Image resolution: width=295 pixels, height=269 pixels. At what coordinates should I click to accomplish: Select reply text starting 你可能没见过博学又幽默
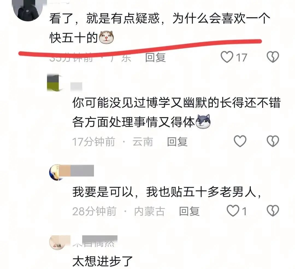click(176, 112)
